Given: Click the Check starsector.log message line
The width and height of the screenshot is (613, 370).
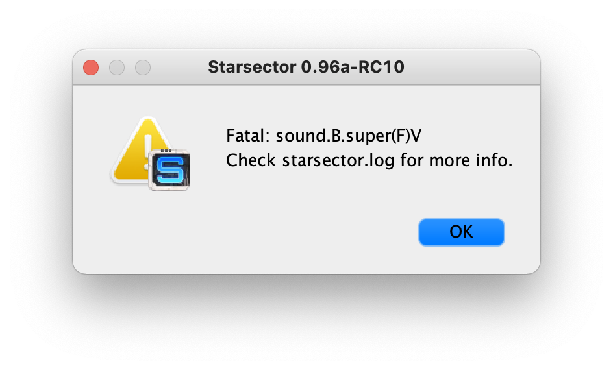Looking at the screenshot, I should [369, 160].
